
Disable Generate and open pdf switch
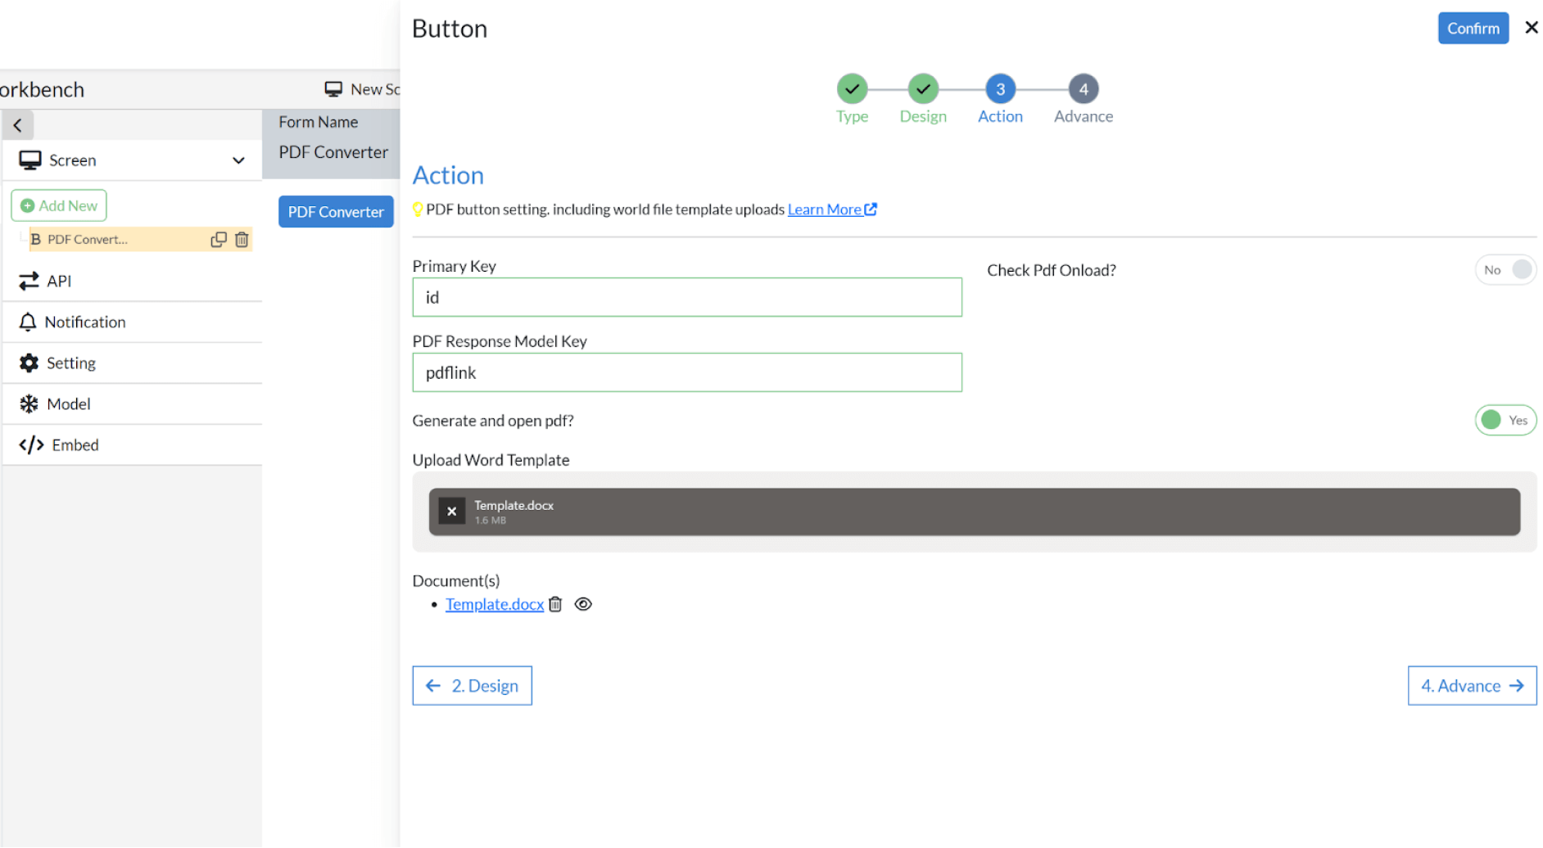pyautogui.click(x=1505, y=420)
